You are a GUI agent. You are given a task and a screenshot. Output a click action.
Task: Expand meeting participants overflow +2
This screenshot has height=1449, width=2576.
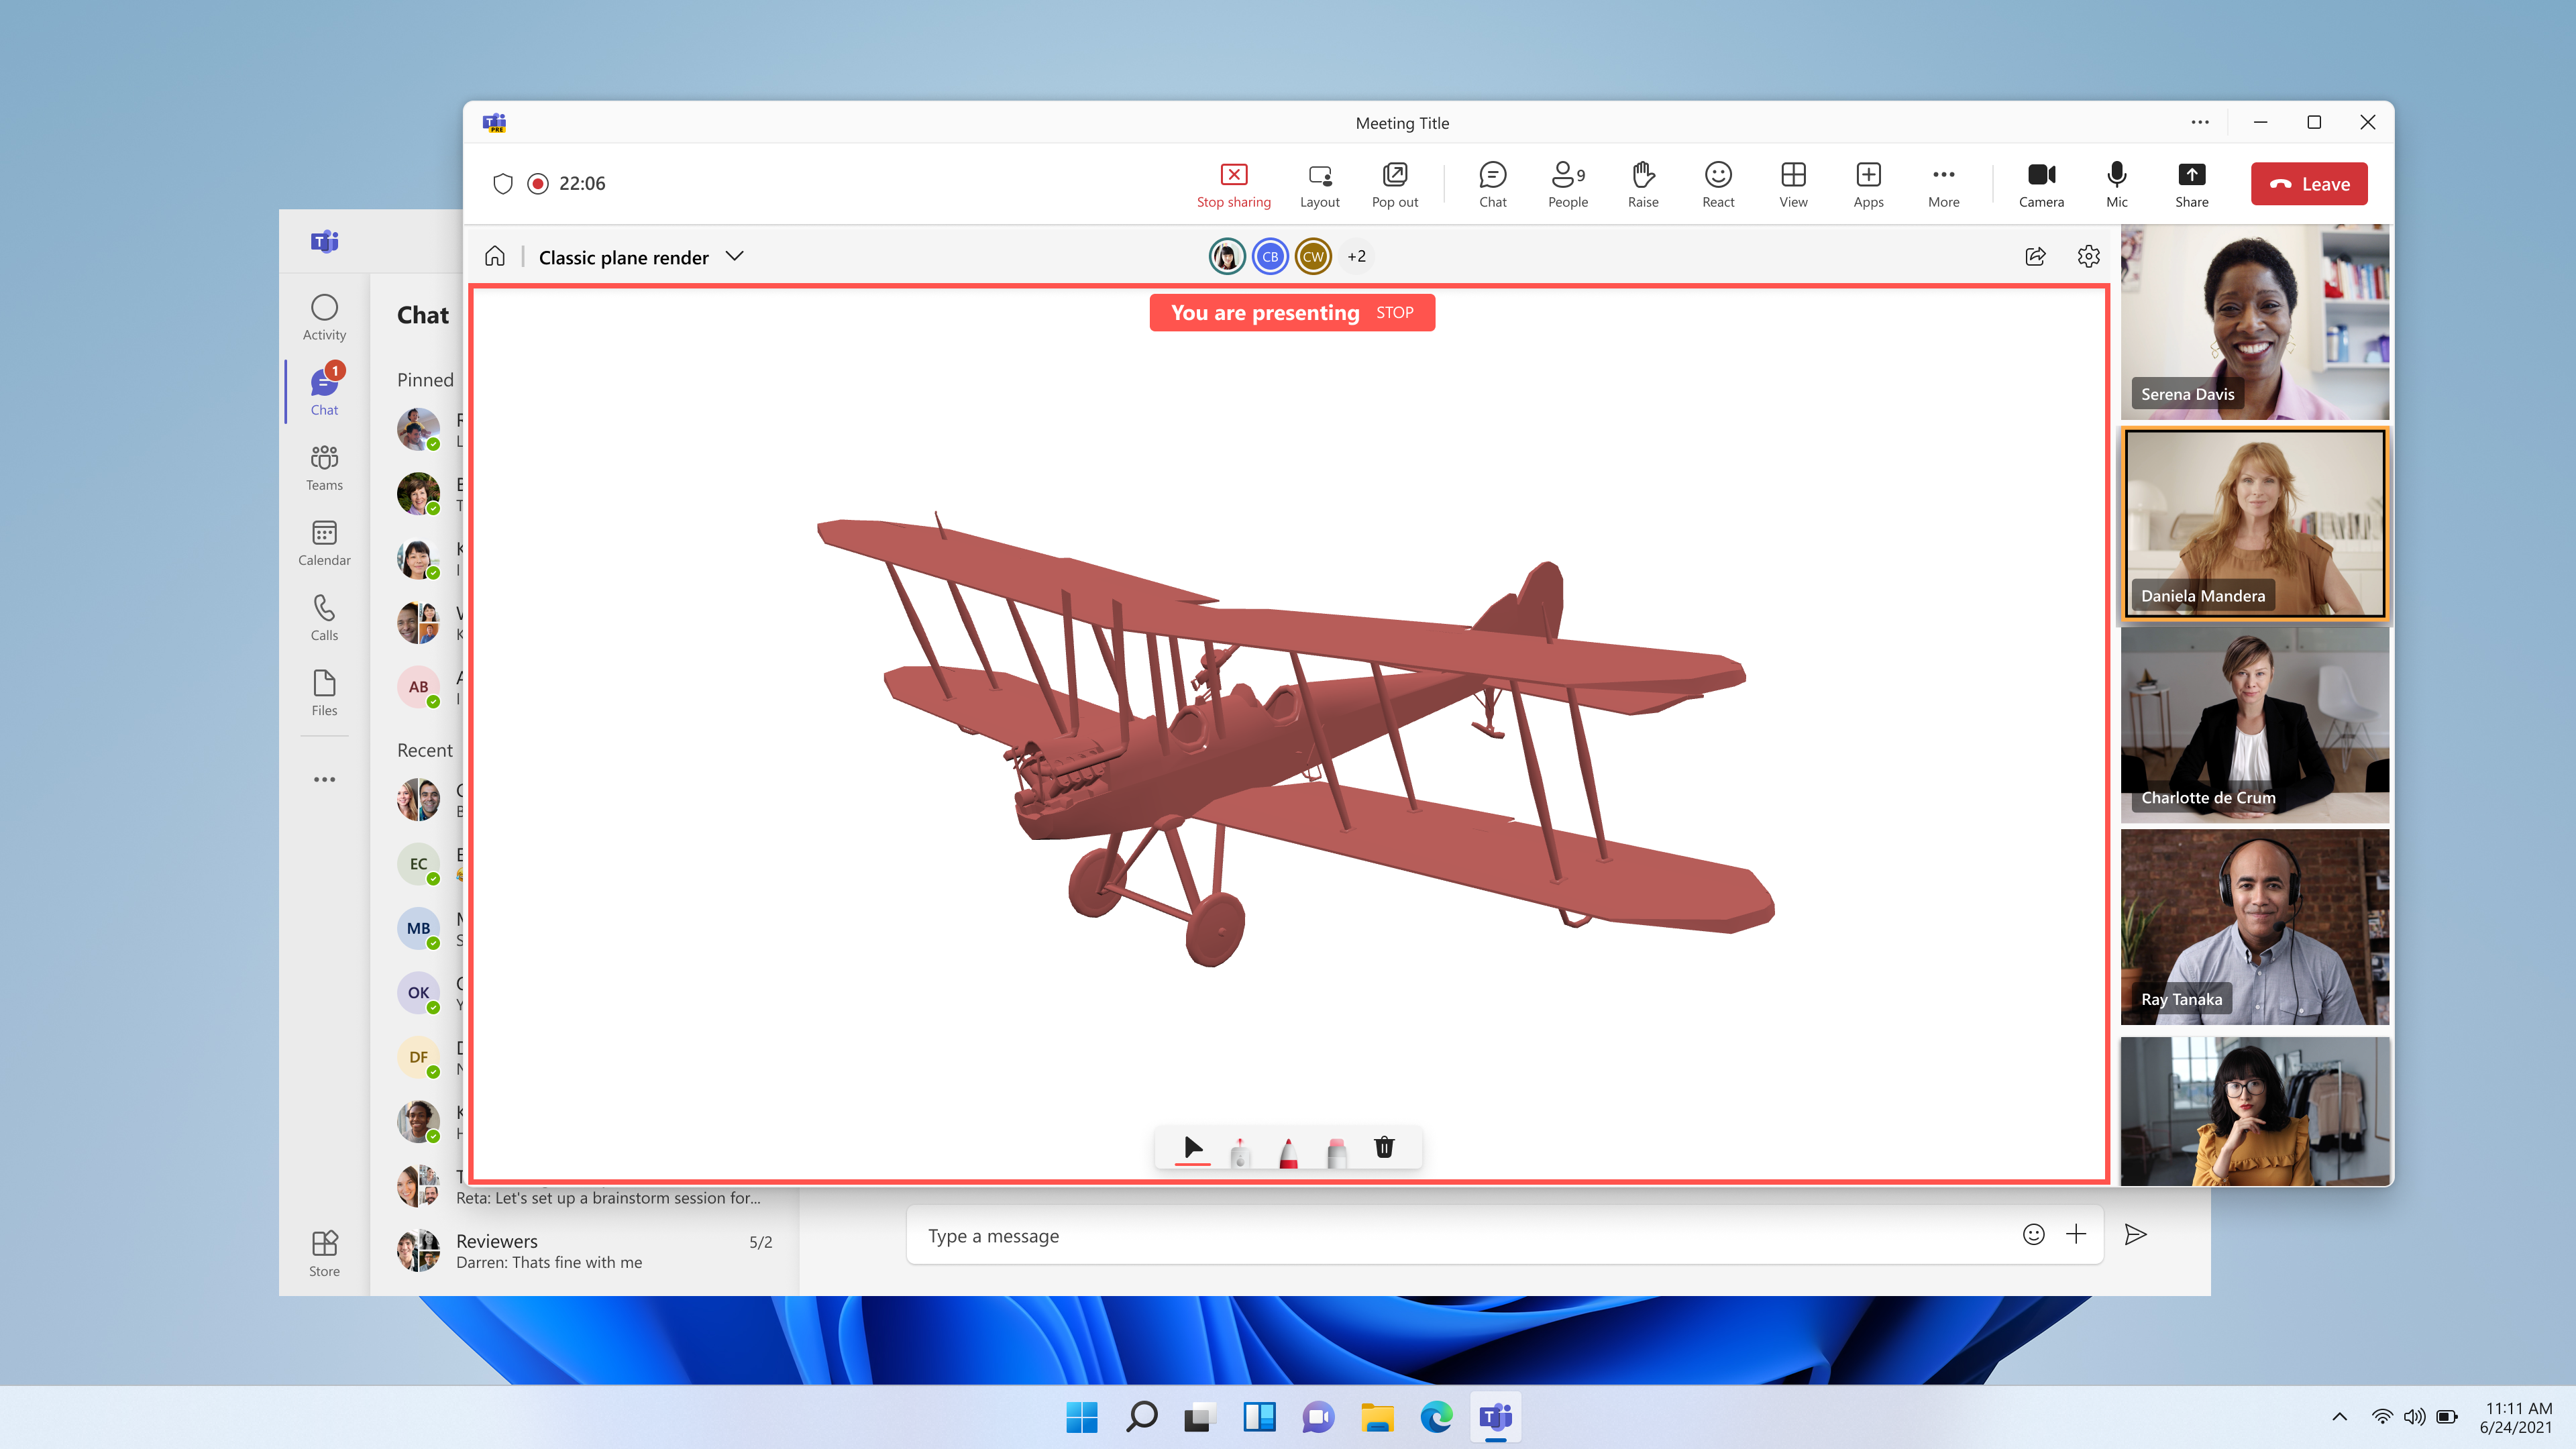[1355, 256]
